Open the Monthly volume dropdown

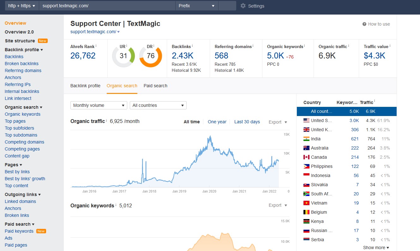pos(99,105)
